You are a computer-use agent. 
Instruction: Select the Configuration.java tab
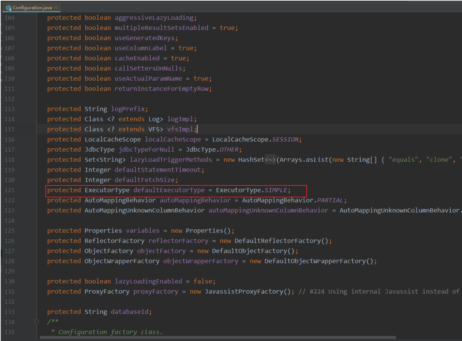32,7
